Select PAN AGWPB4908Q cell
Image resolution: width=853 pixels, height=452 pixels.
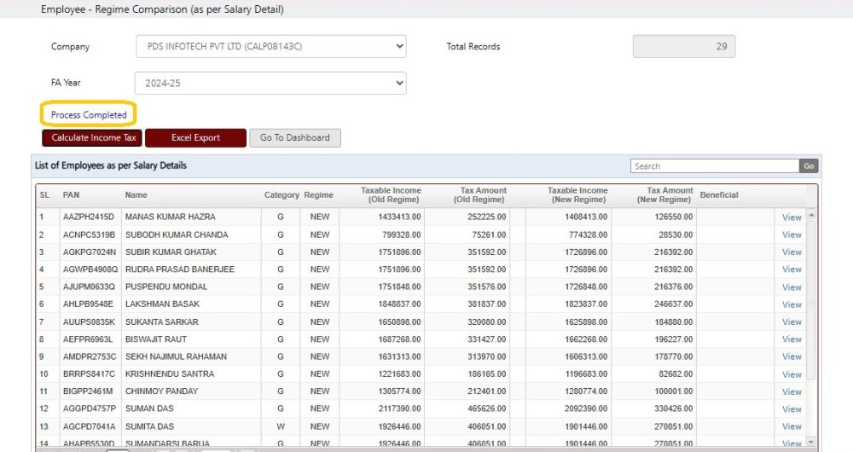90,269
